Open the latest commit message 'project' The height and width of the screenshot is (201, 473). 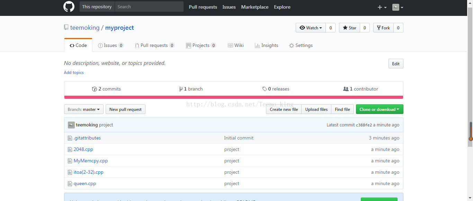click(106, 125)
